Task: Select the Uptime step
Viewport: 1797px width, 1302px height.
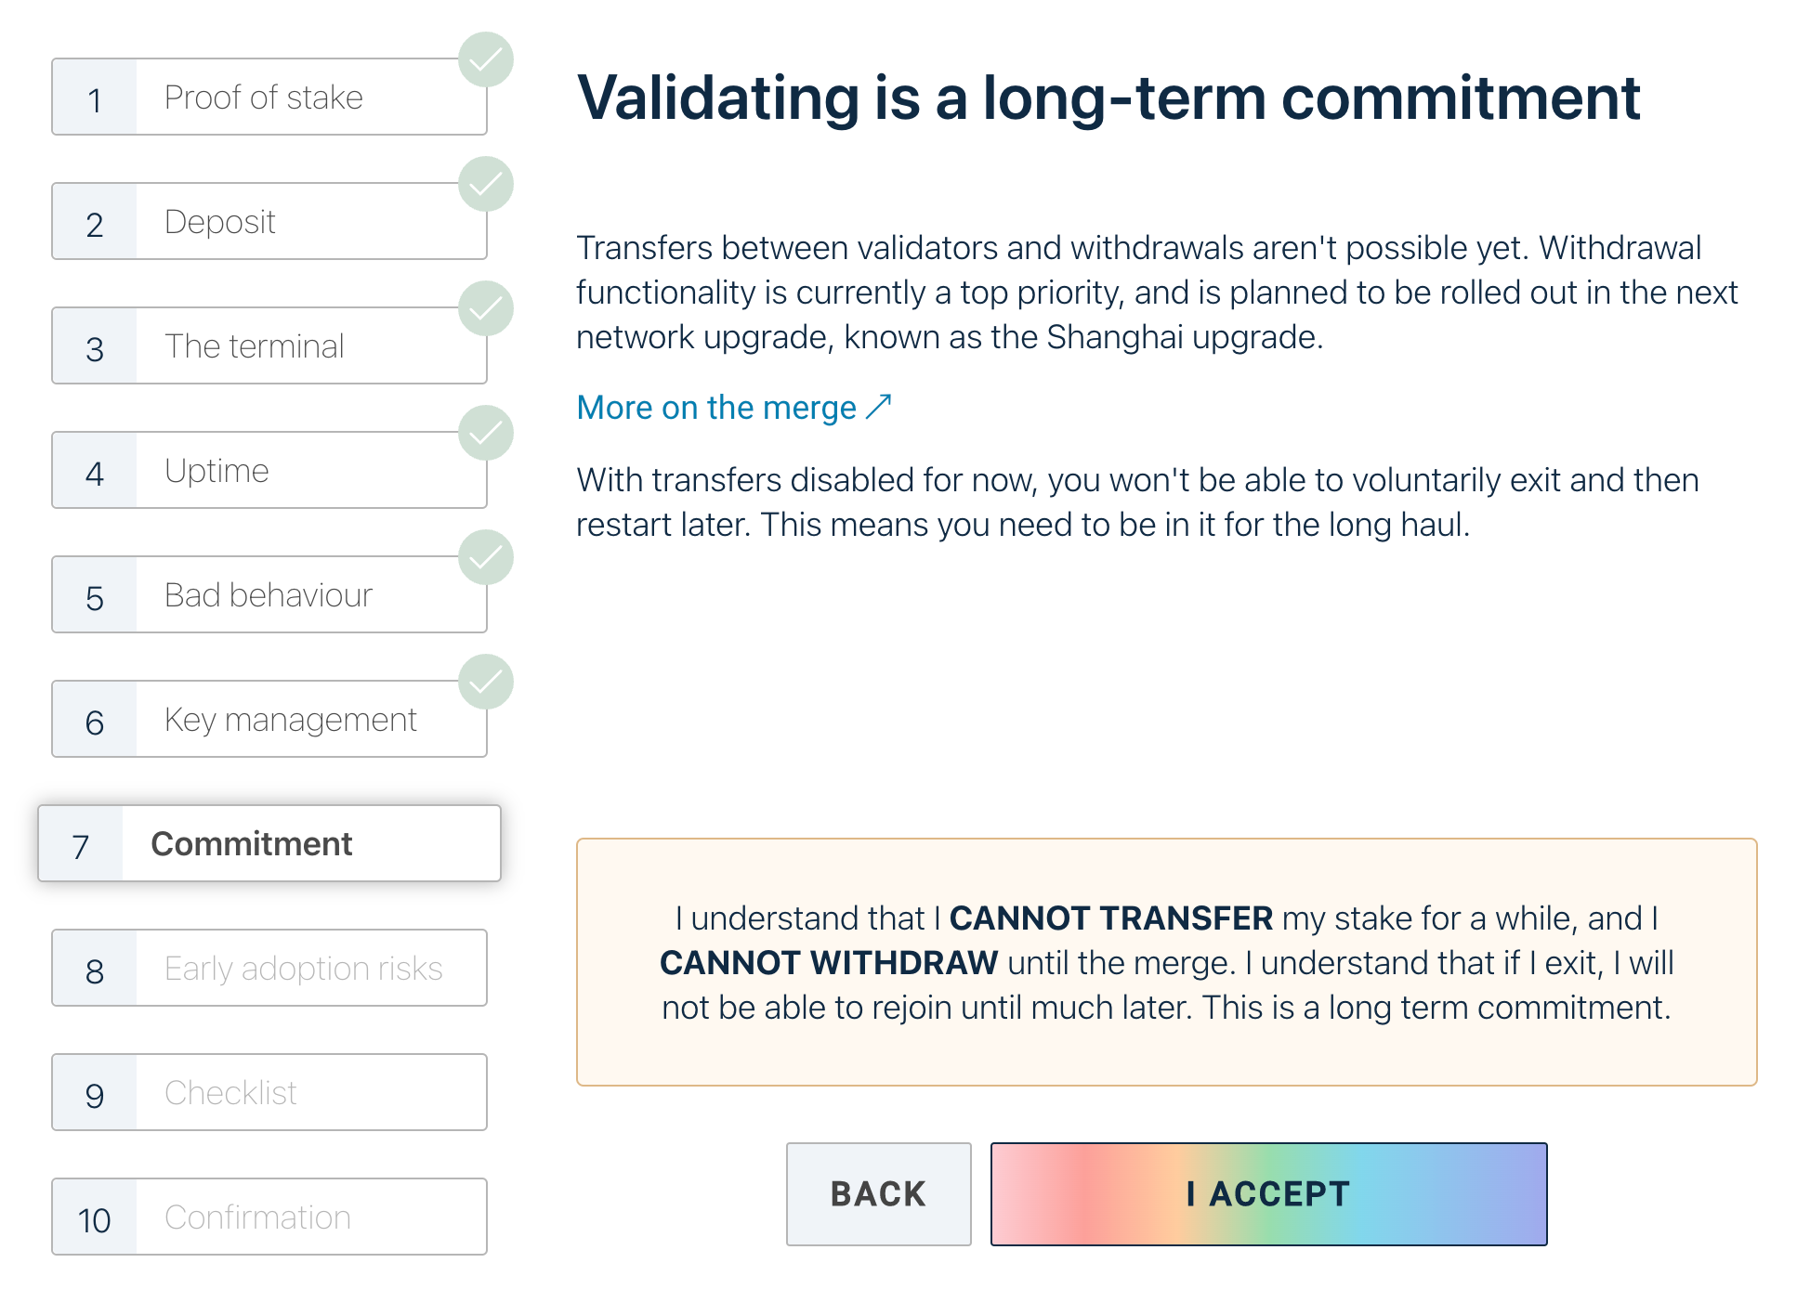Action: click(x=269, y=471)
